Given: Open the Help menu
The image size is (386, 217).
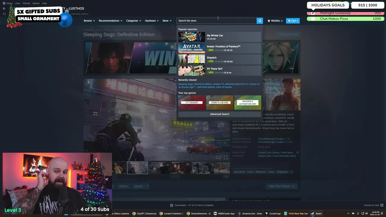Looking at the screenshot, I should (44, 3).
